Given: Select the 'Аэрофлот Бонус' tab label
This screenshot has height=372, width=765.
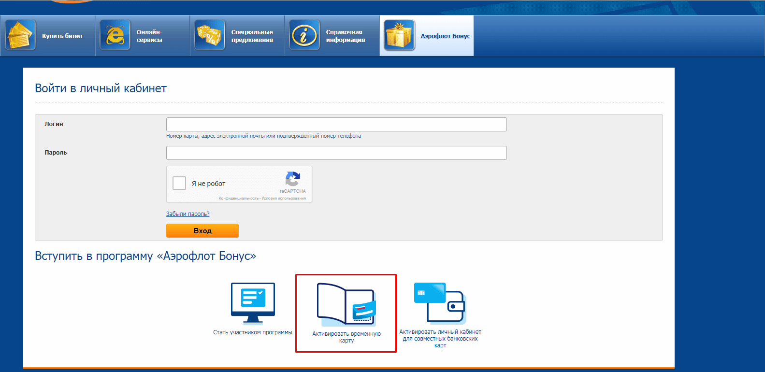Looking at the screenshot, I should 445,36.
